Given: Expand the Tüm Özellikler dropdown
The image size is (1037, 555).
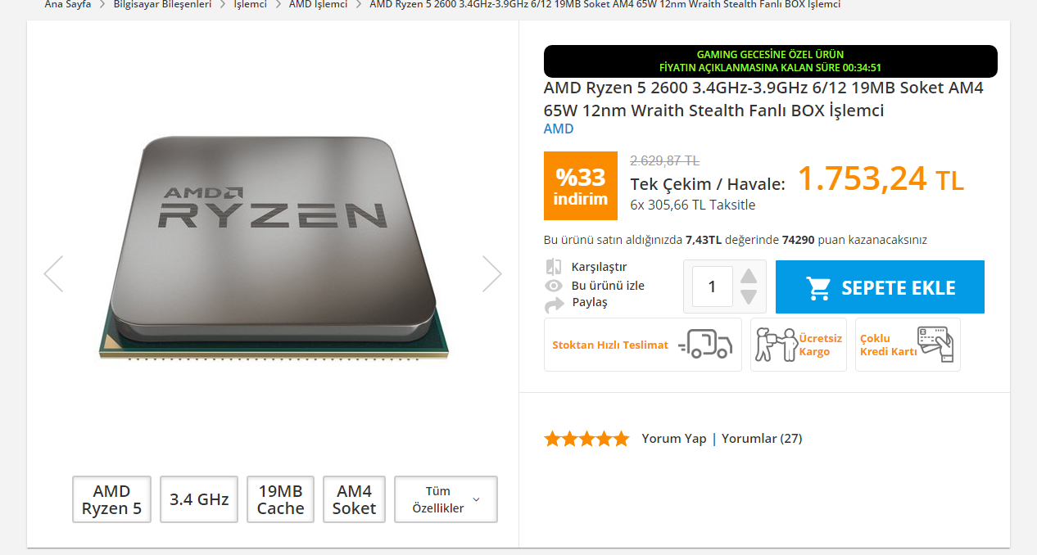Looking at the screenshot, I should tap(446, 499).
